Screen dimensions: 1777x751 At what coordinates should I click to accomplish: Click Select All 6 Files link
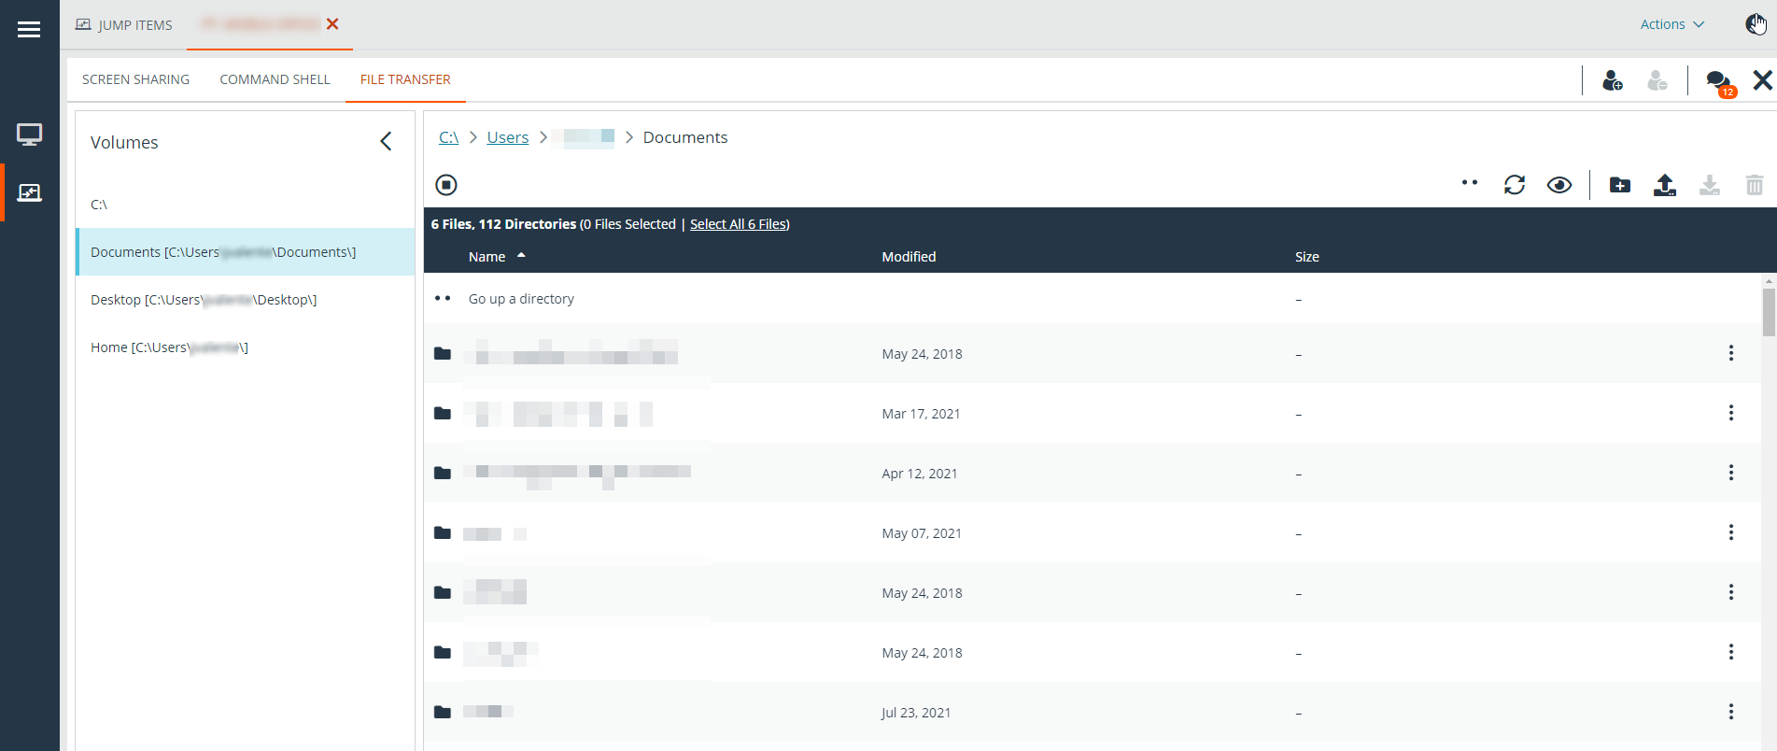(x=739, y=224)
